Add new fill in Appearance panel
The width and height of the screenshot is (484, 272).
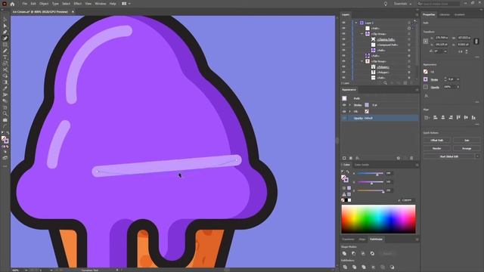click(351, 158)
